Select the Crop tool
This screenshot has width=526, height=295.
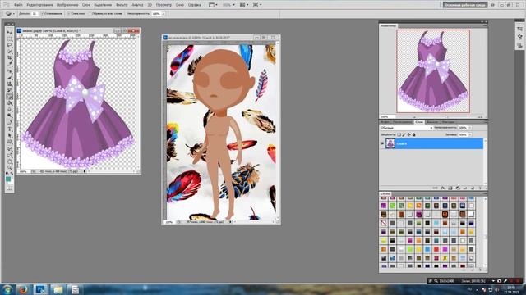click(x=9, y=58)
